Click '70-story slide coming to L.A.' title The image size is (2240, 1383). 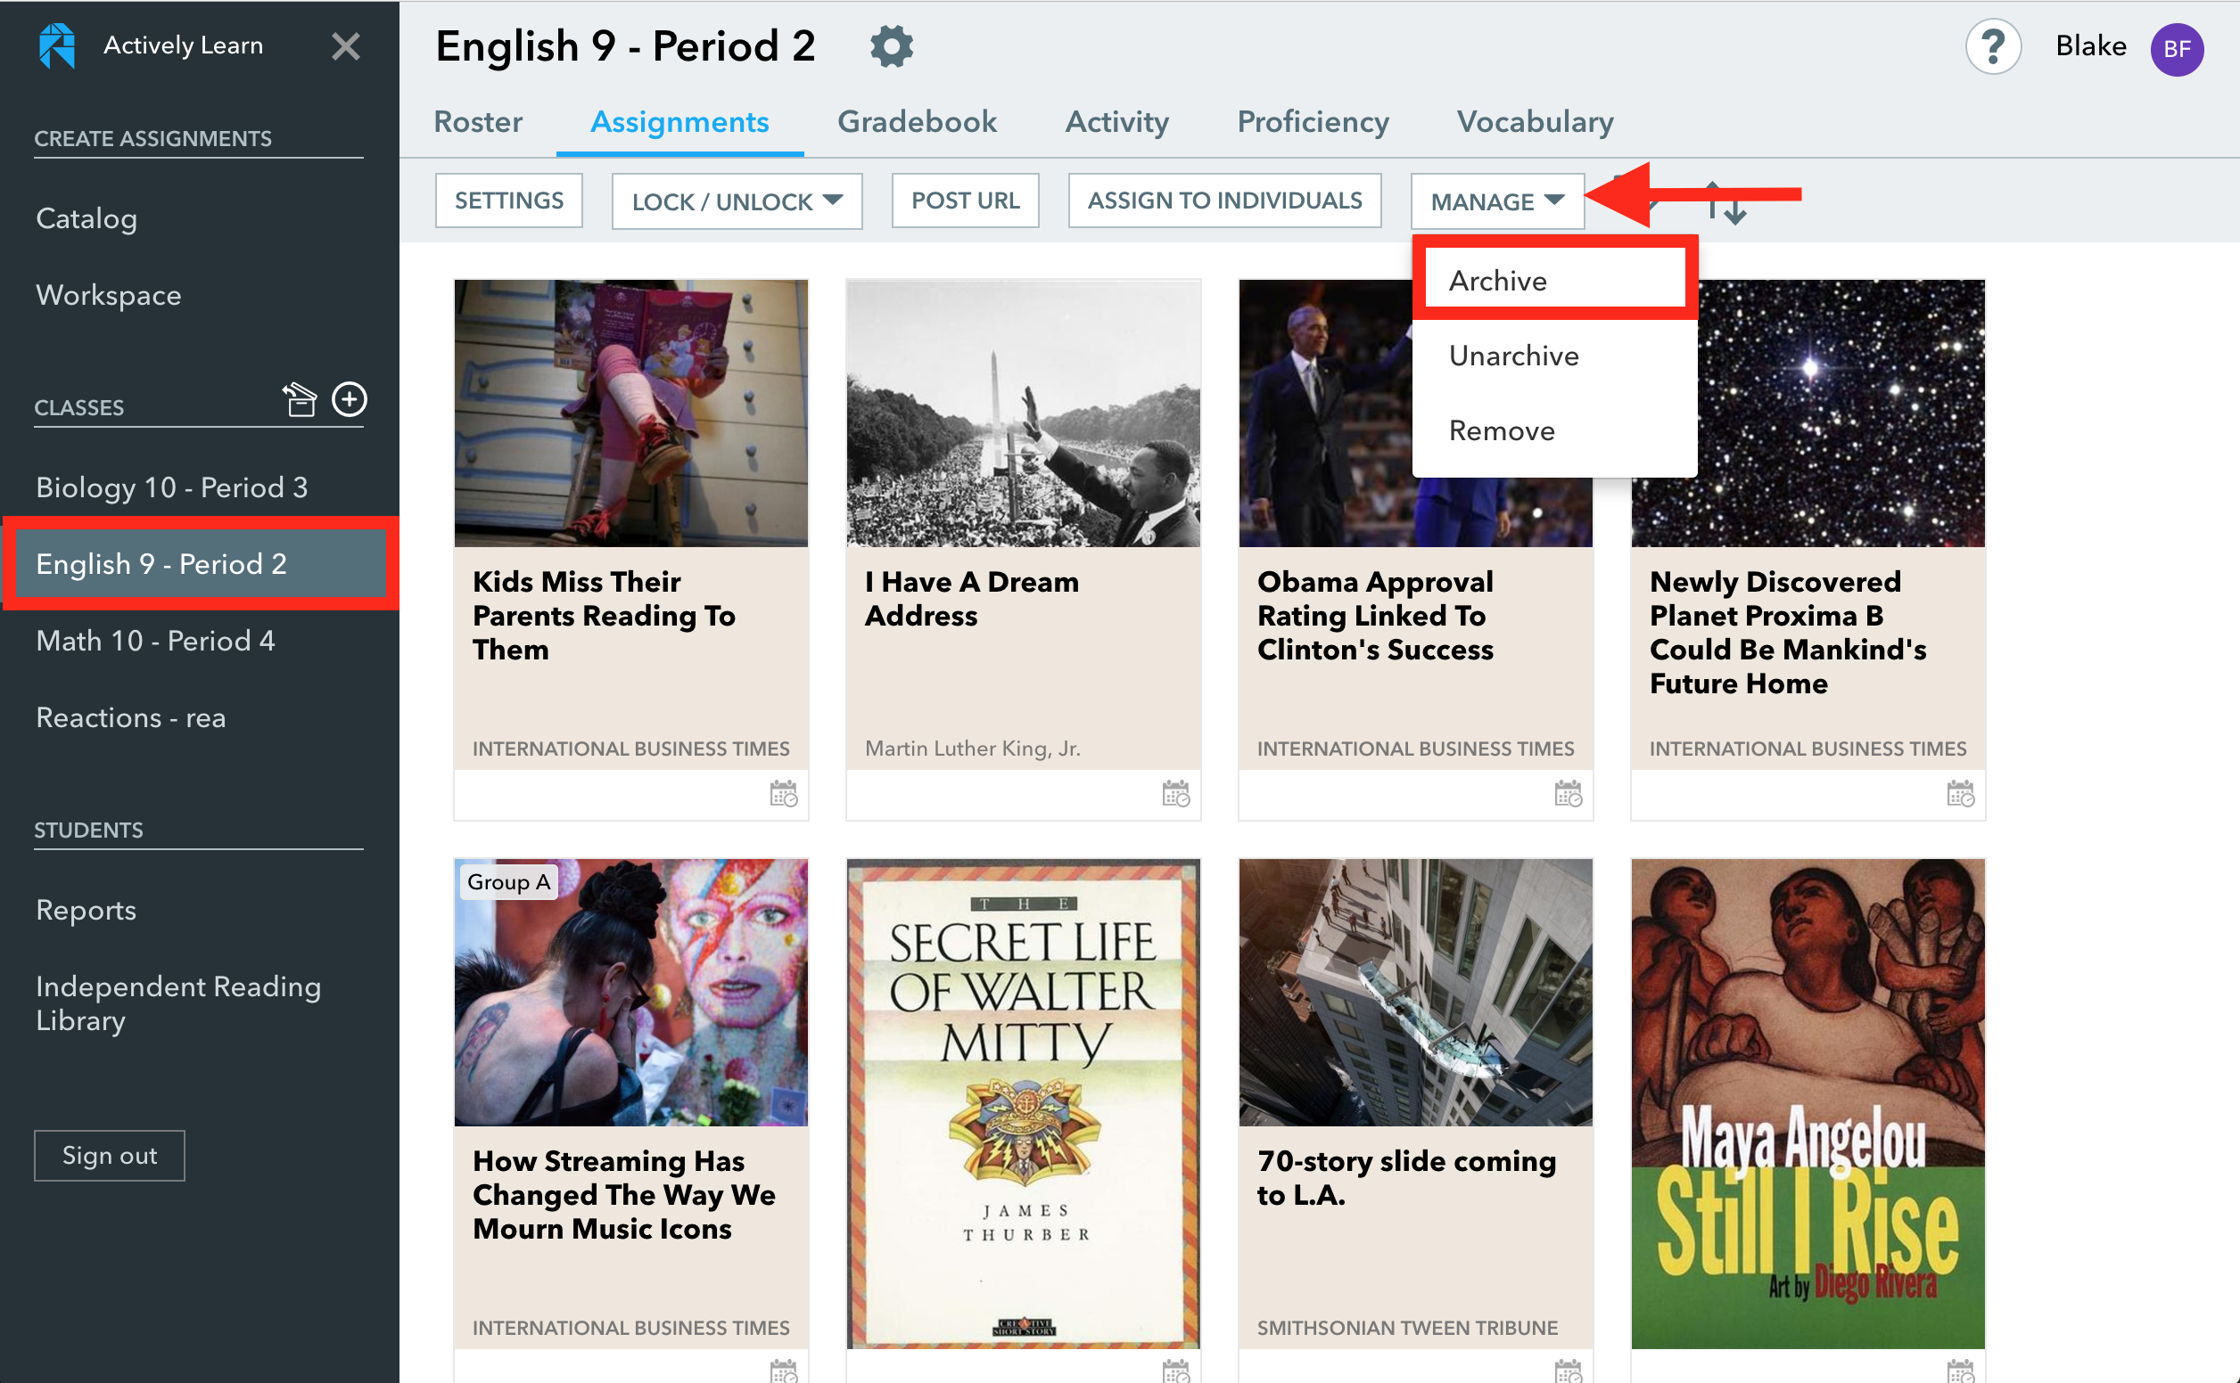1406,1178
